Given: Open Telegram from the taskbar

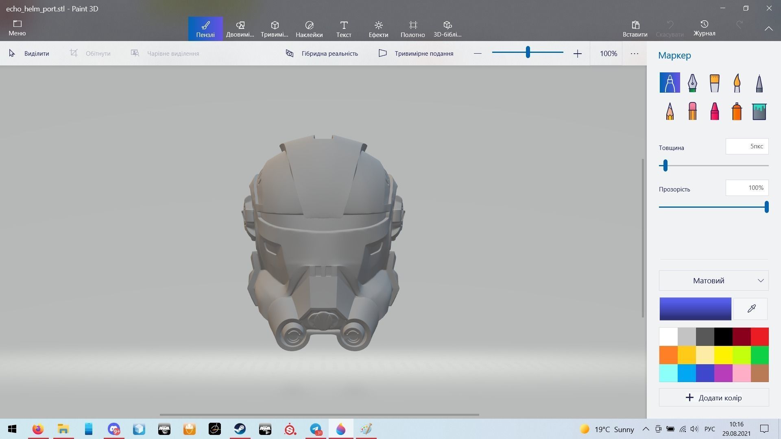Looking at the screenshot, I should [316, 429].
